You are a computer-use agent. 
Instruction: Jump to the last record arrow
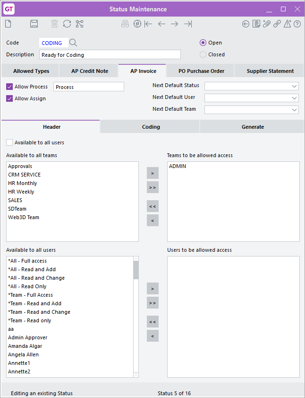tap(188, 24)
